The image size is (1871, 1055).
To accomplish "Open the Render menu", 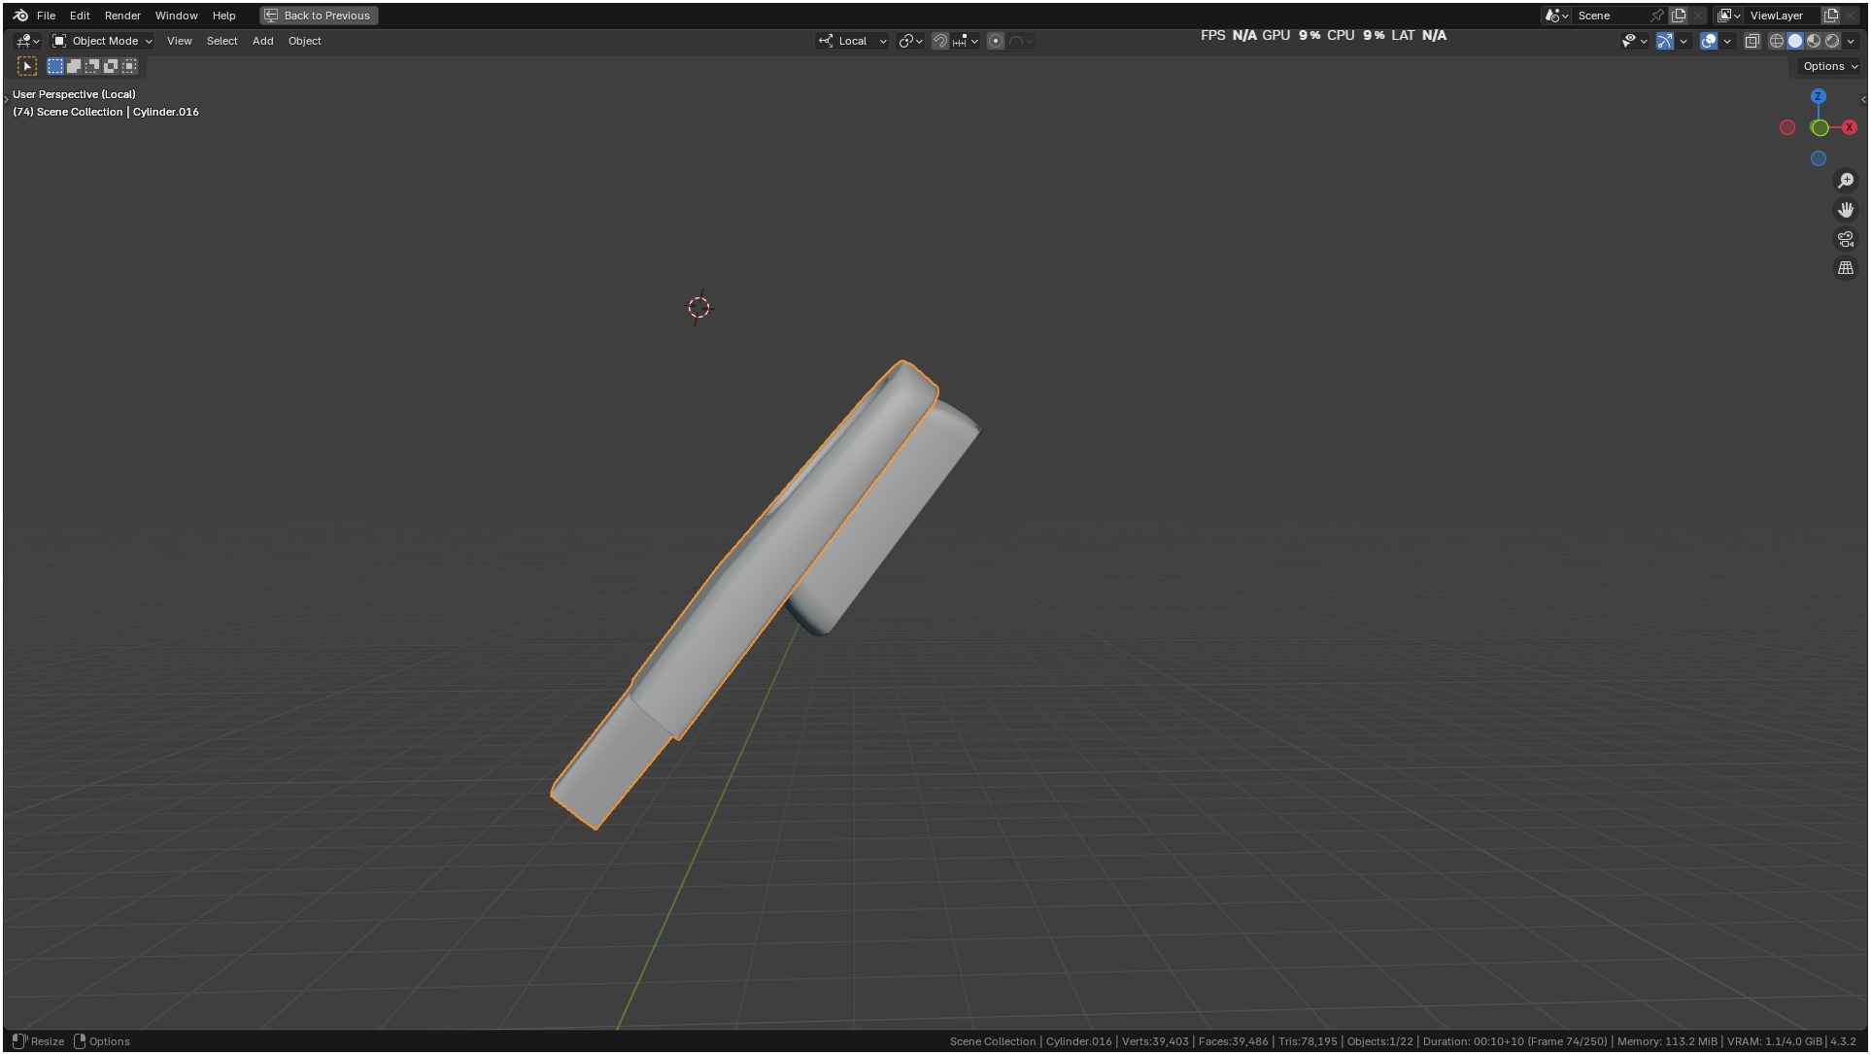I will click(x=122, y=16).
